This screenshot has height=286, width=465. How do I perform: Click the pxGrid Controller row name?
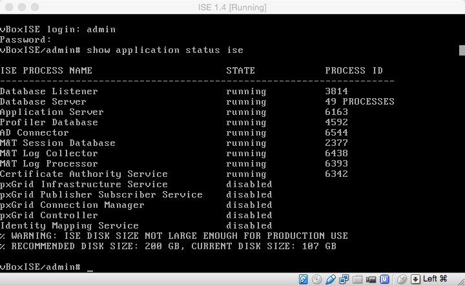[49, 216]
